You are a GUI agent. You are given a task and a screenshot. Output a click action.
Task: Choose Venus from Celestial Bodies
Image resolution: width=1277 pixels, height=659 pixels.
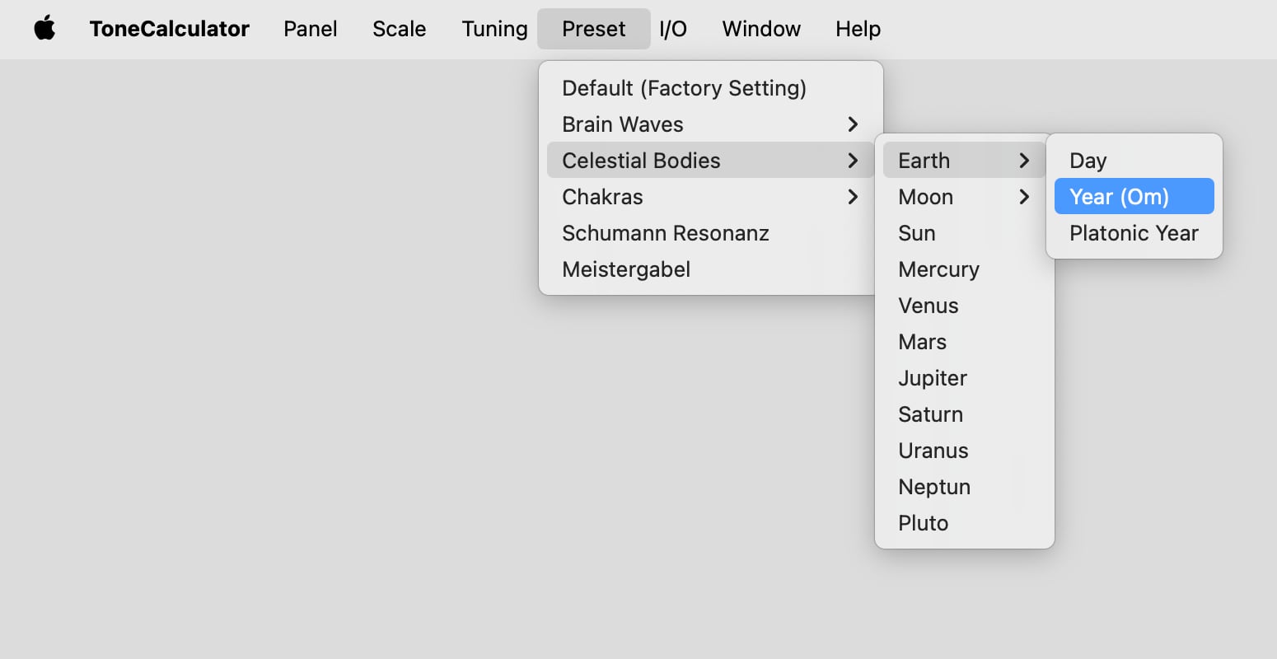(x=929, y=306)
